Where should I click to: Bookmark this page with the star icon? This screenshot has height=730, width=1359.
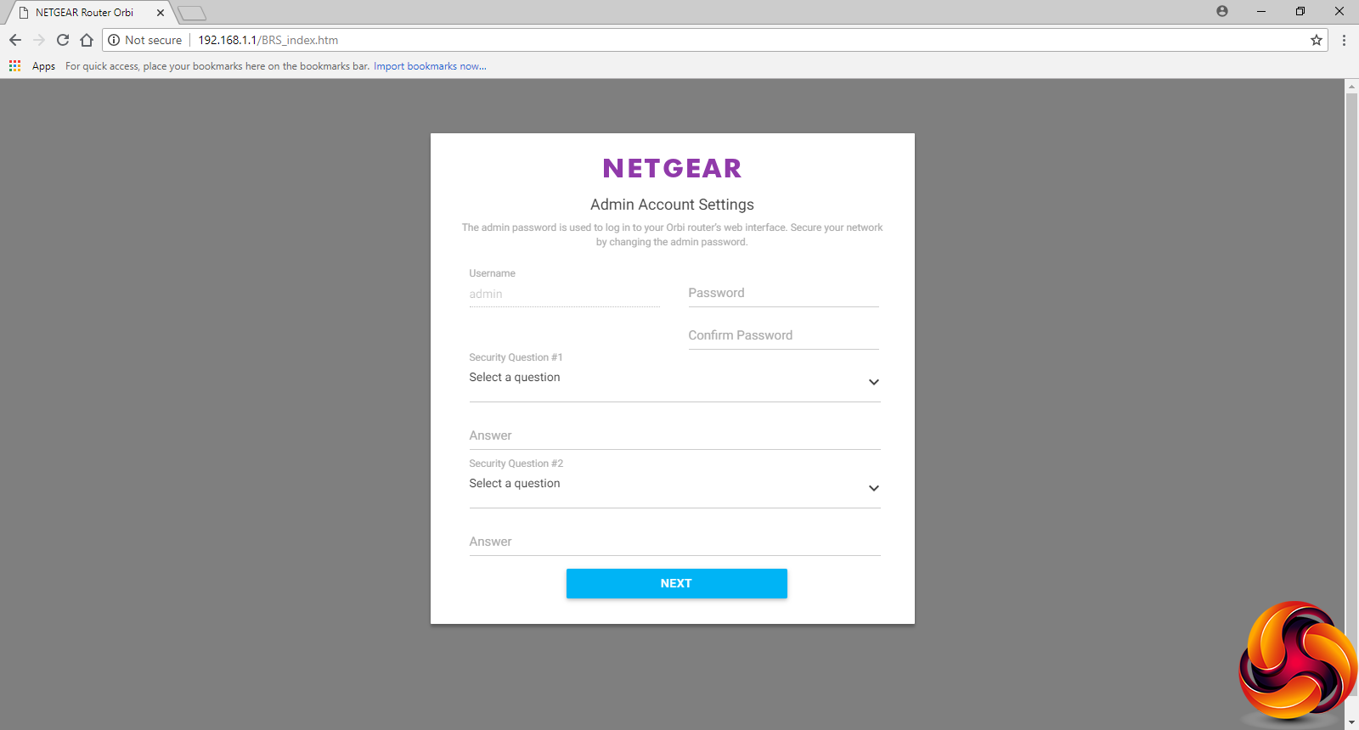[1317, 40]
